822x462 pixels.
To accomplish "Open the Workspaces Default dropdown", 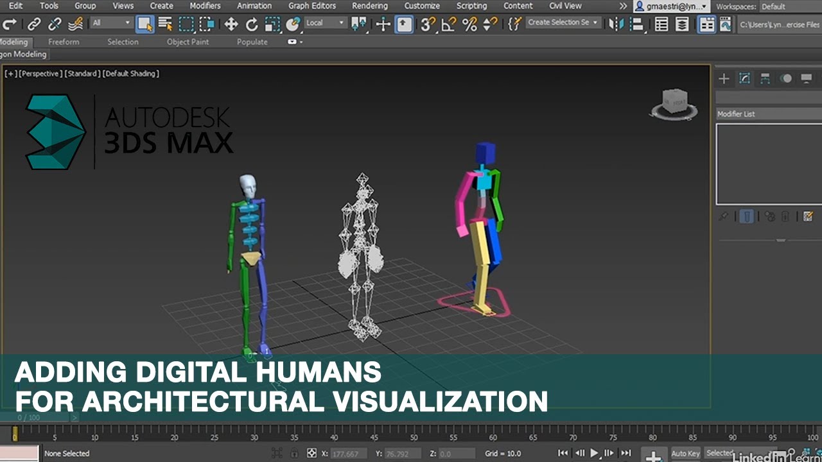I will point(791,6).
